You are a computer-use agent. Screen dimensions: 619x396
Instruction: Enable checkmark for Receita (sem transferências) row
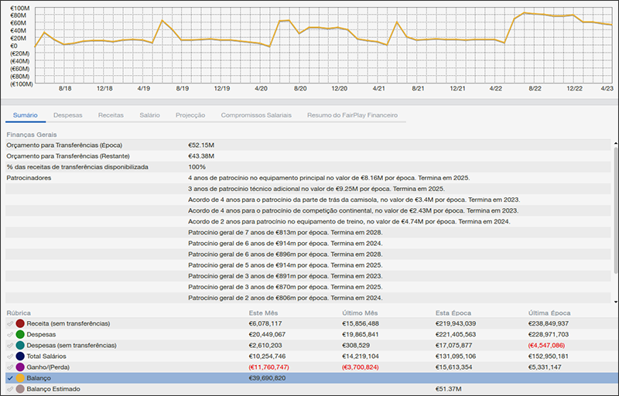coord(9,323)
